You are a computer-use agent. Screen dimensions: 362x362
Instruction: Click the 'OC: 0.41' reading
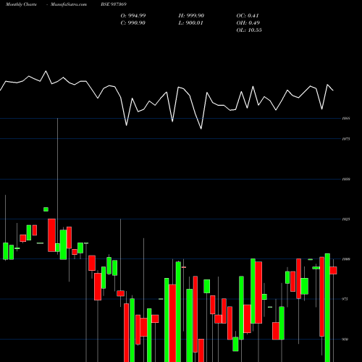tap(248, 16)
